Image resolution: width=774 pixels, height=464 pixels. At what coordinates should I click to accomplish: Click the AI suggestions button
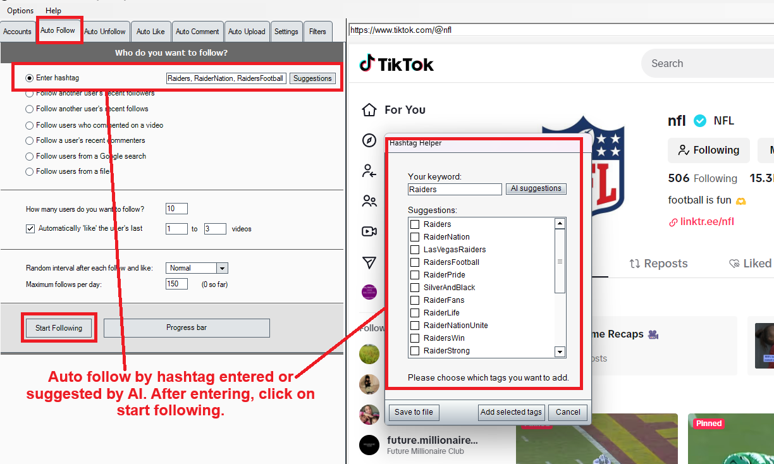click(x=536, y=188)
